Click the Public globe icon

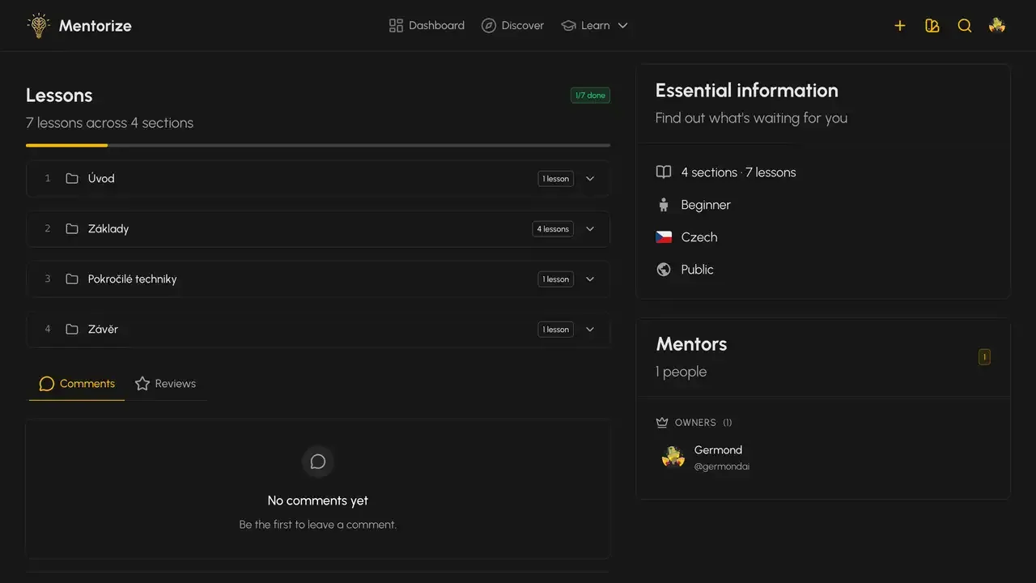tap(664, 269)
